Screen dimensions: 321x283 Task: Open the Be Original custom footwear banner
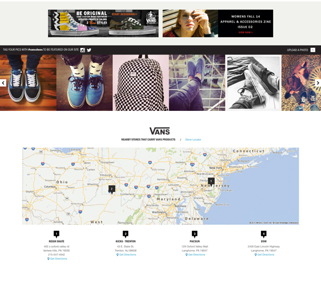(103, 23)
